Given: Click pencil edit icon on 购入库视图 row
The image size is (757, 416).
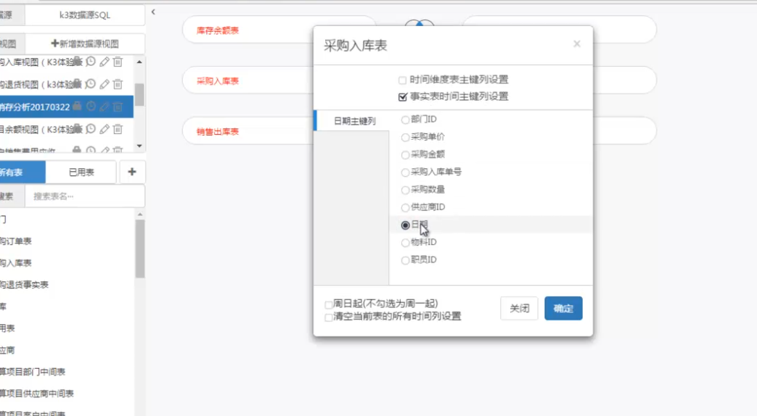Looking at the screenshot, I should pos(105,61).
